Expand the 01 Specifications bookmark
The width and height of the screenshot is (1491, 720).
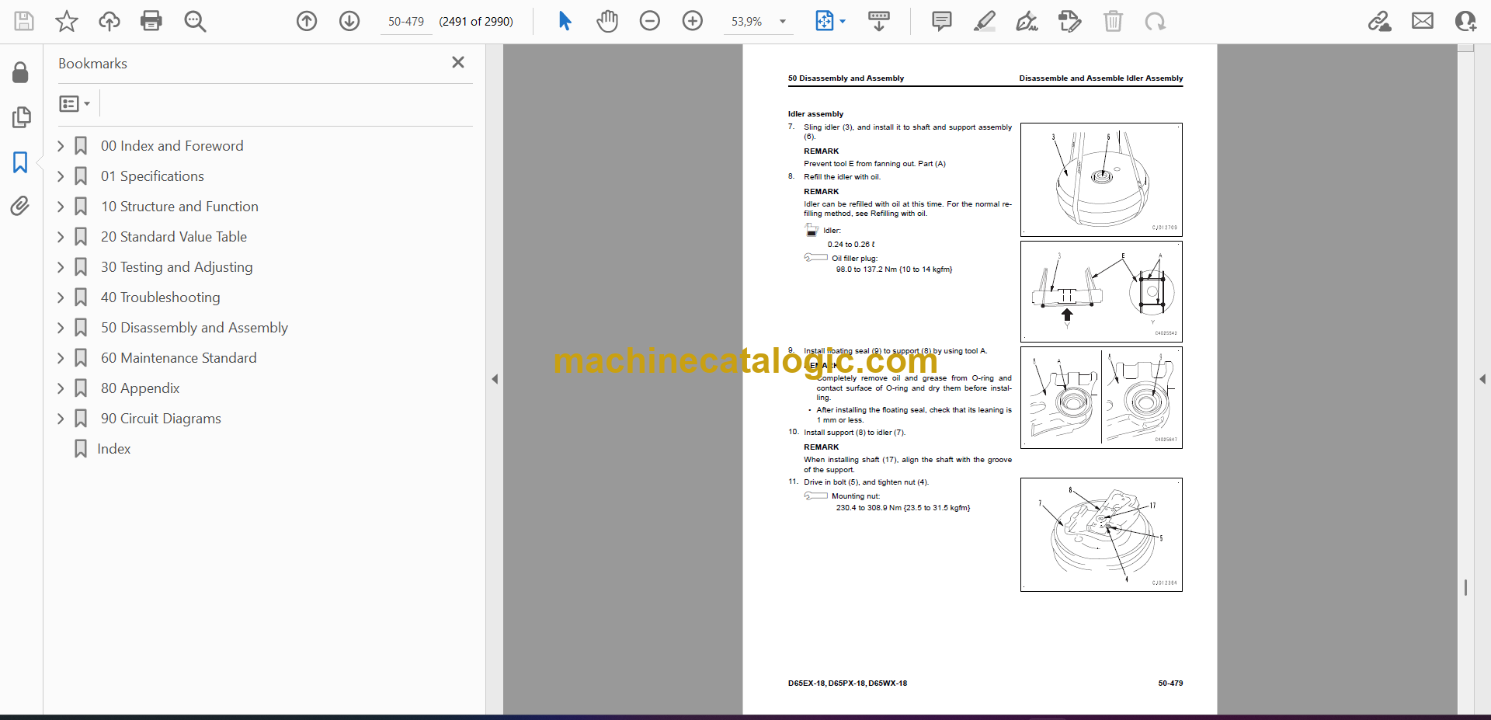61,176
